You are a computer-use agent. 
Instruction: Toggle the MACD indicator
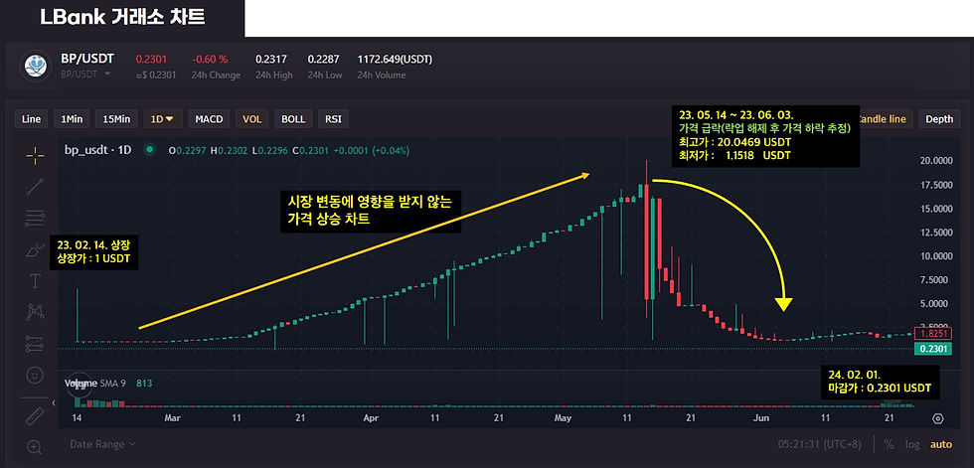click(210, 119)
